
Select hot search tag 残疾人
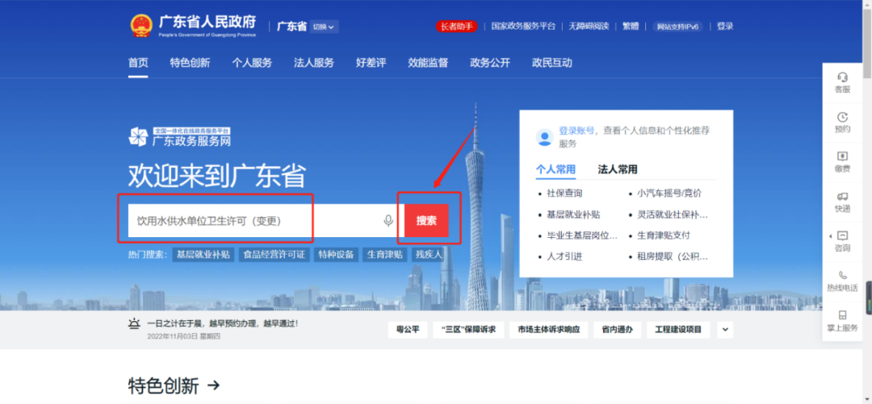click(x=429, y=255)
